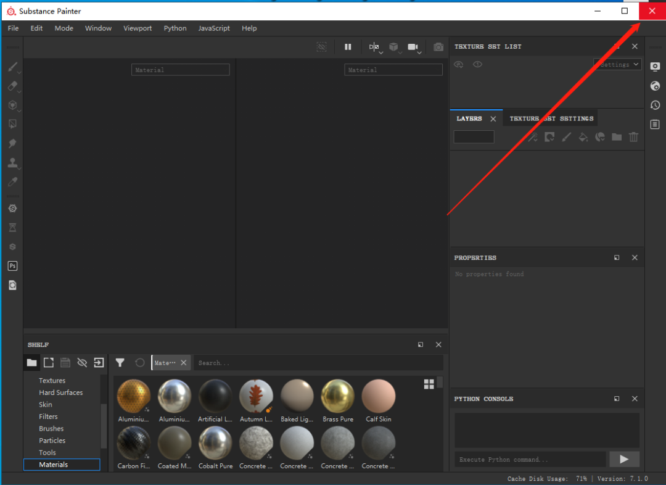
Task: Open Display Settings icon in right sidebar
Action: coord(655,66)
